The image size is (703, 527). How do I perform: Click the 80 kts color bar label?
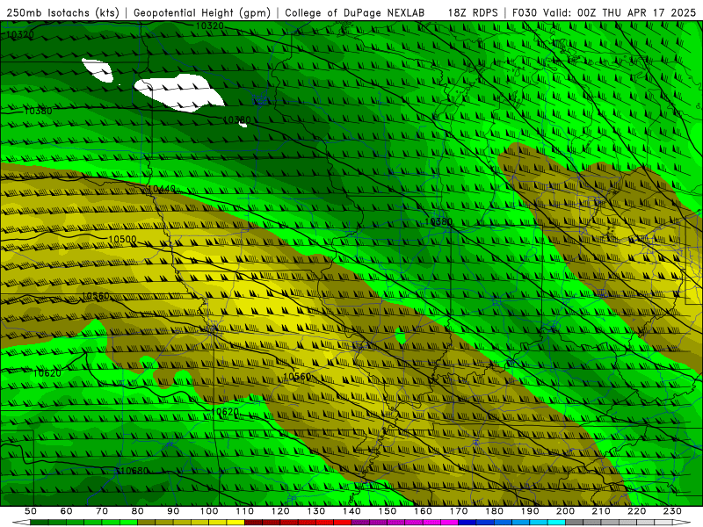pos(137,511)
